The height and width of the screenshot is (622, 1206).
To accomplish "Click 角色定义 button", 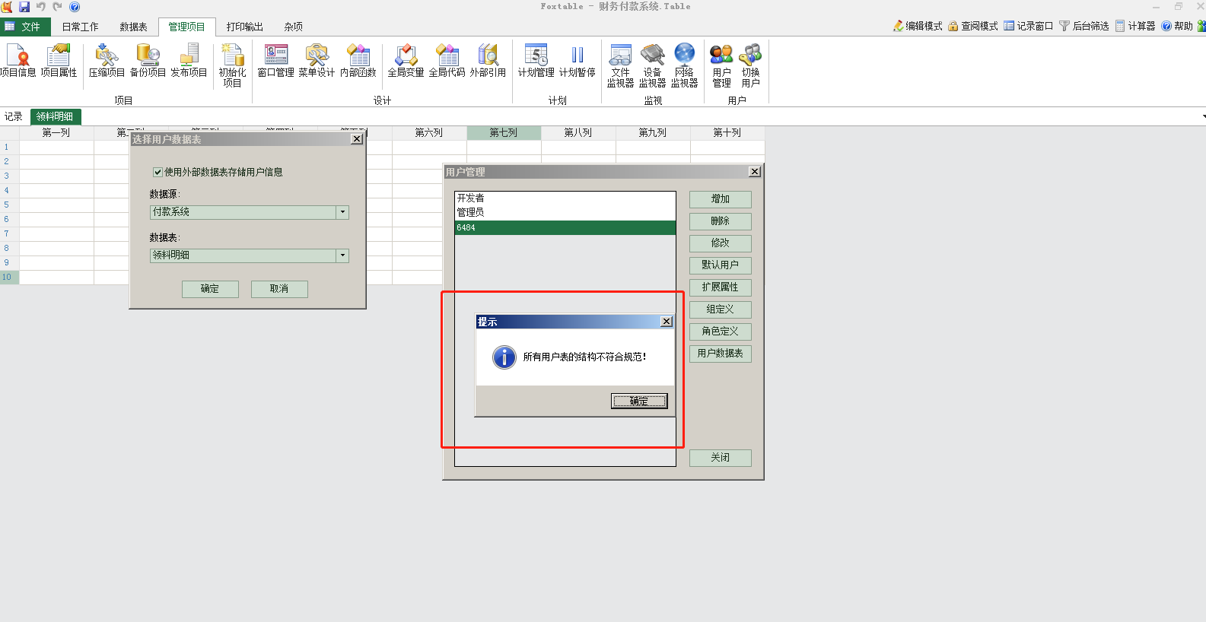I will [x=721, y=332].
